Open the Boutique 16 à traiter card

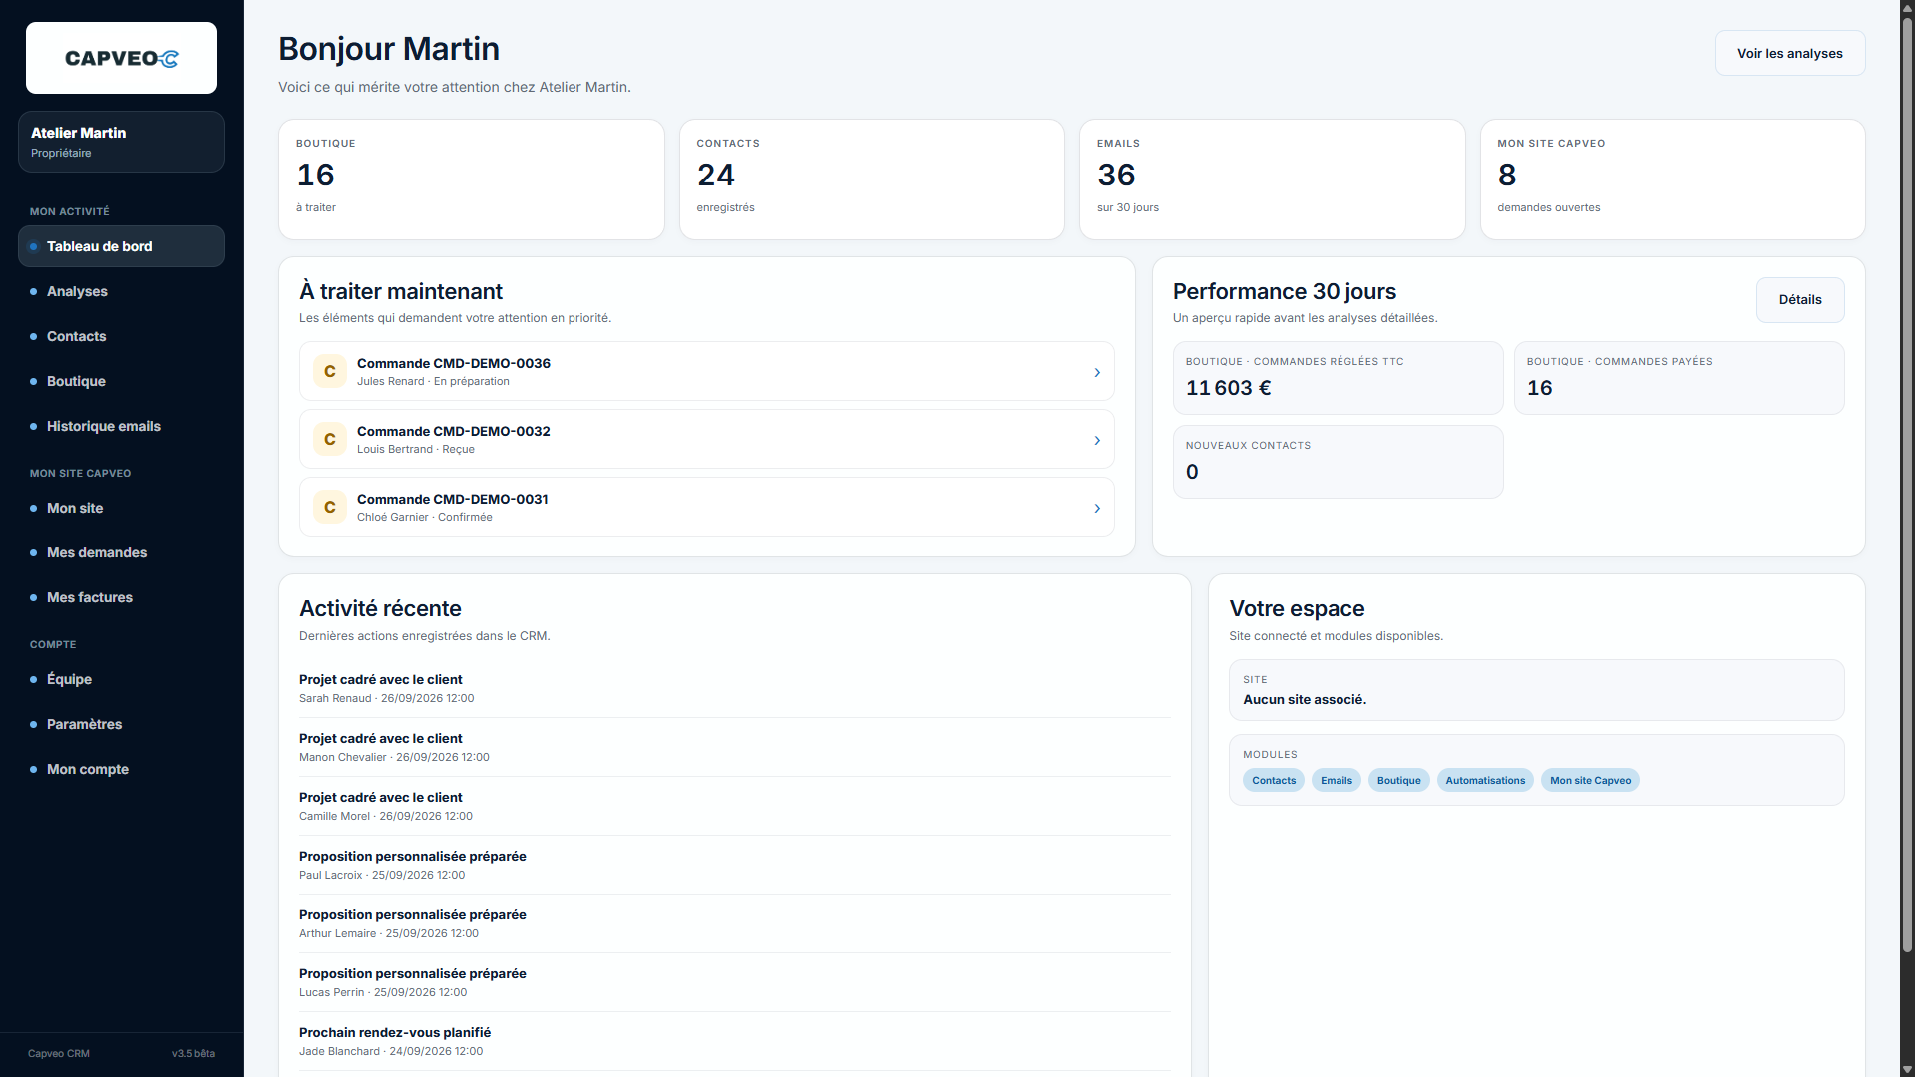click(x=472, y=179)
